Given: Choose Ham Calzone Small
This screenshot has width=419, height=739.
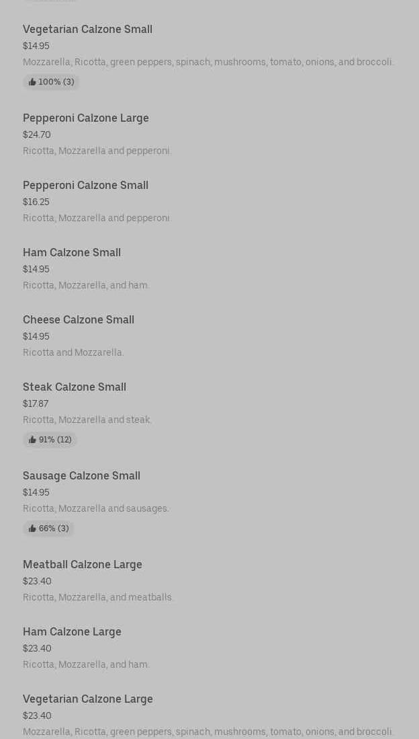Looking at the screenshot, I should (x=72, y=253).
